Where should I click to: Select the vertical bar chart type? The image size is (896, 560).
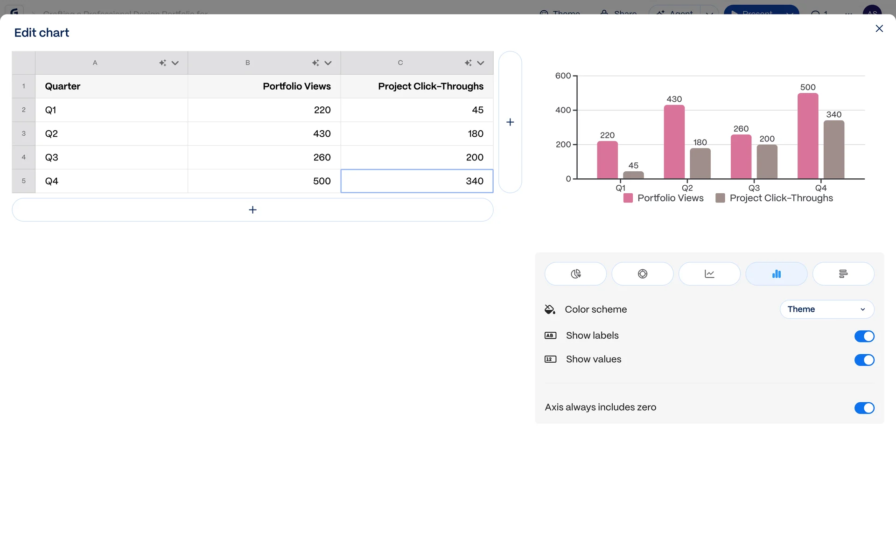pos(776,274)
